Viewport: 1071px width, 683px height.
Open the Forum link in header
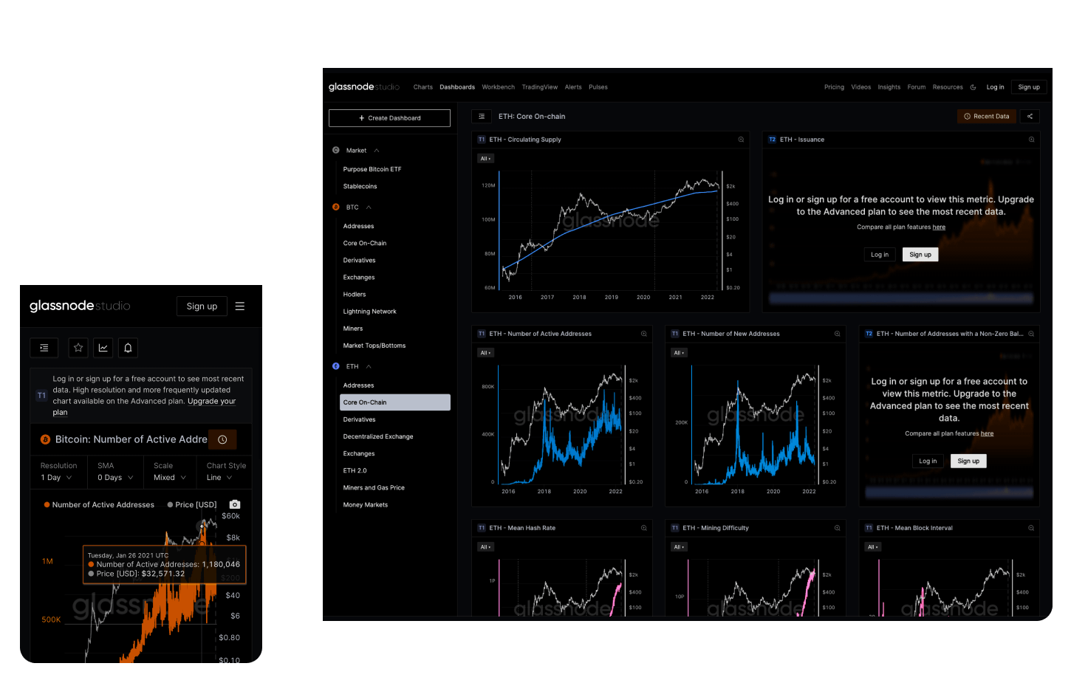pos(917,87)
